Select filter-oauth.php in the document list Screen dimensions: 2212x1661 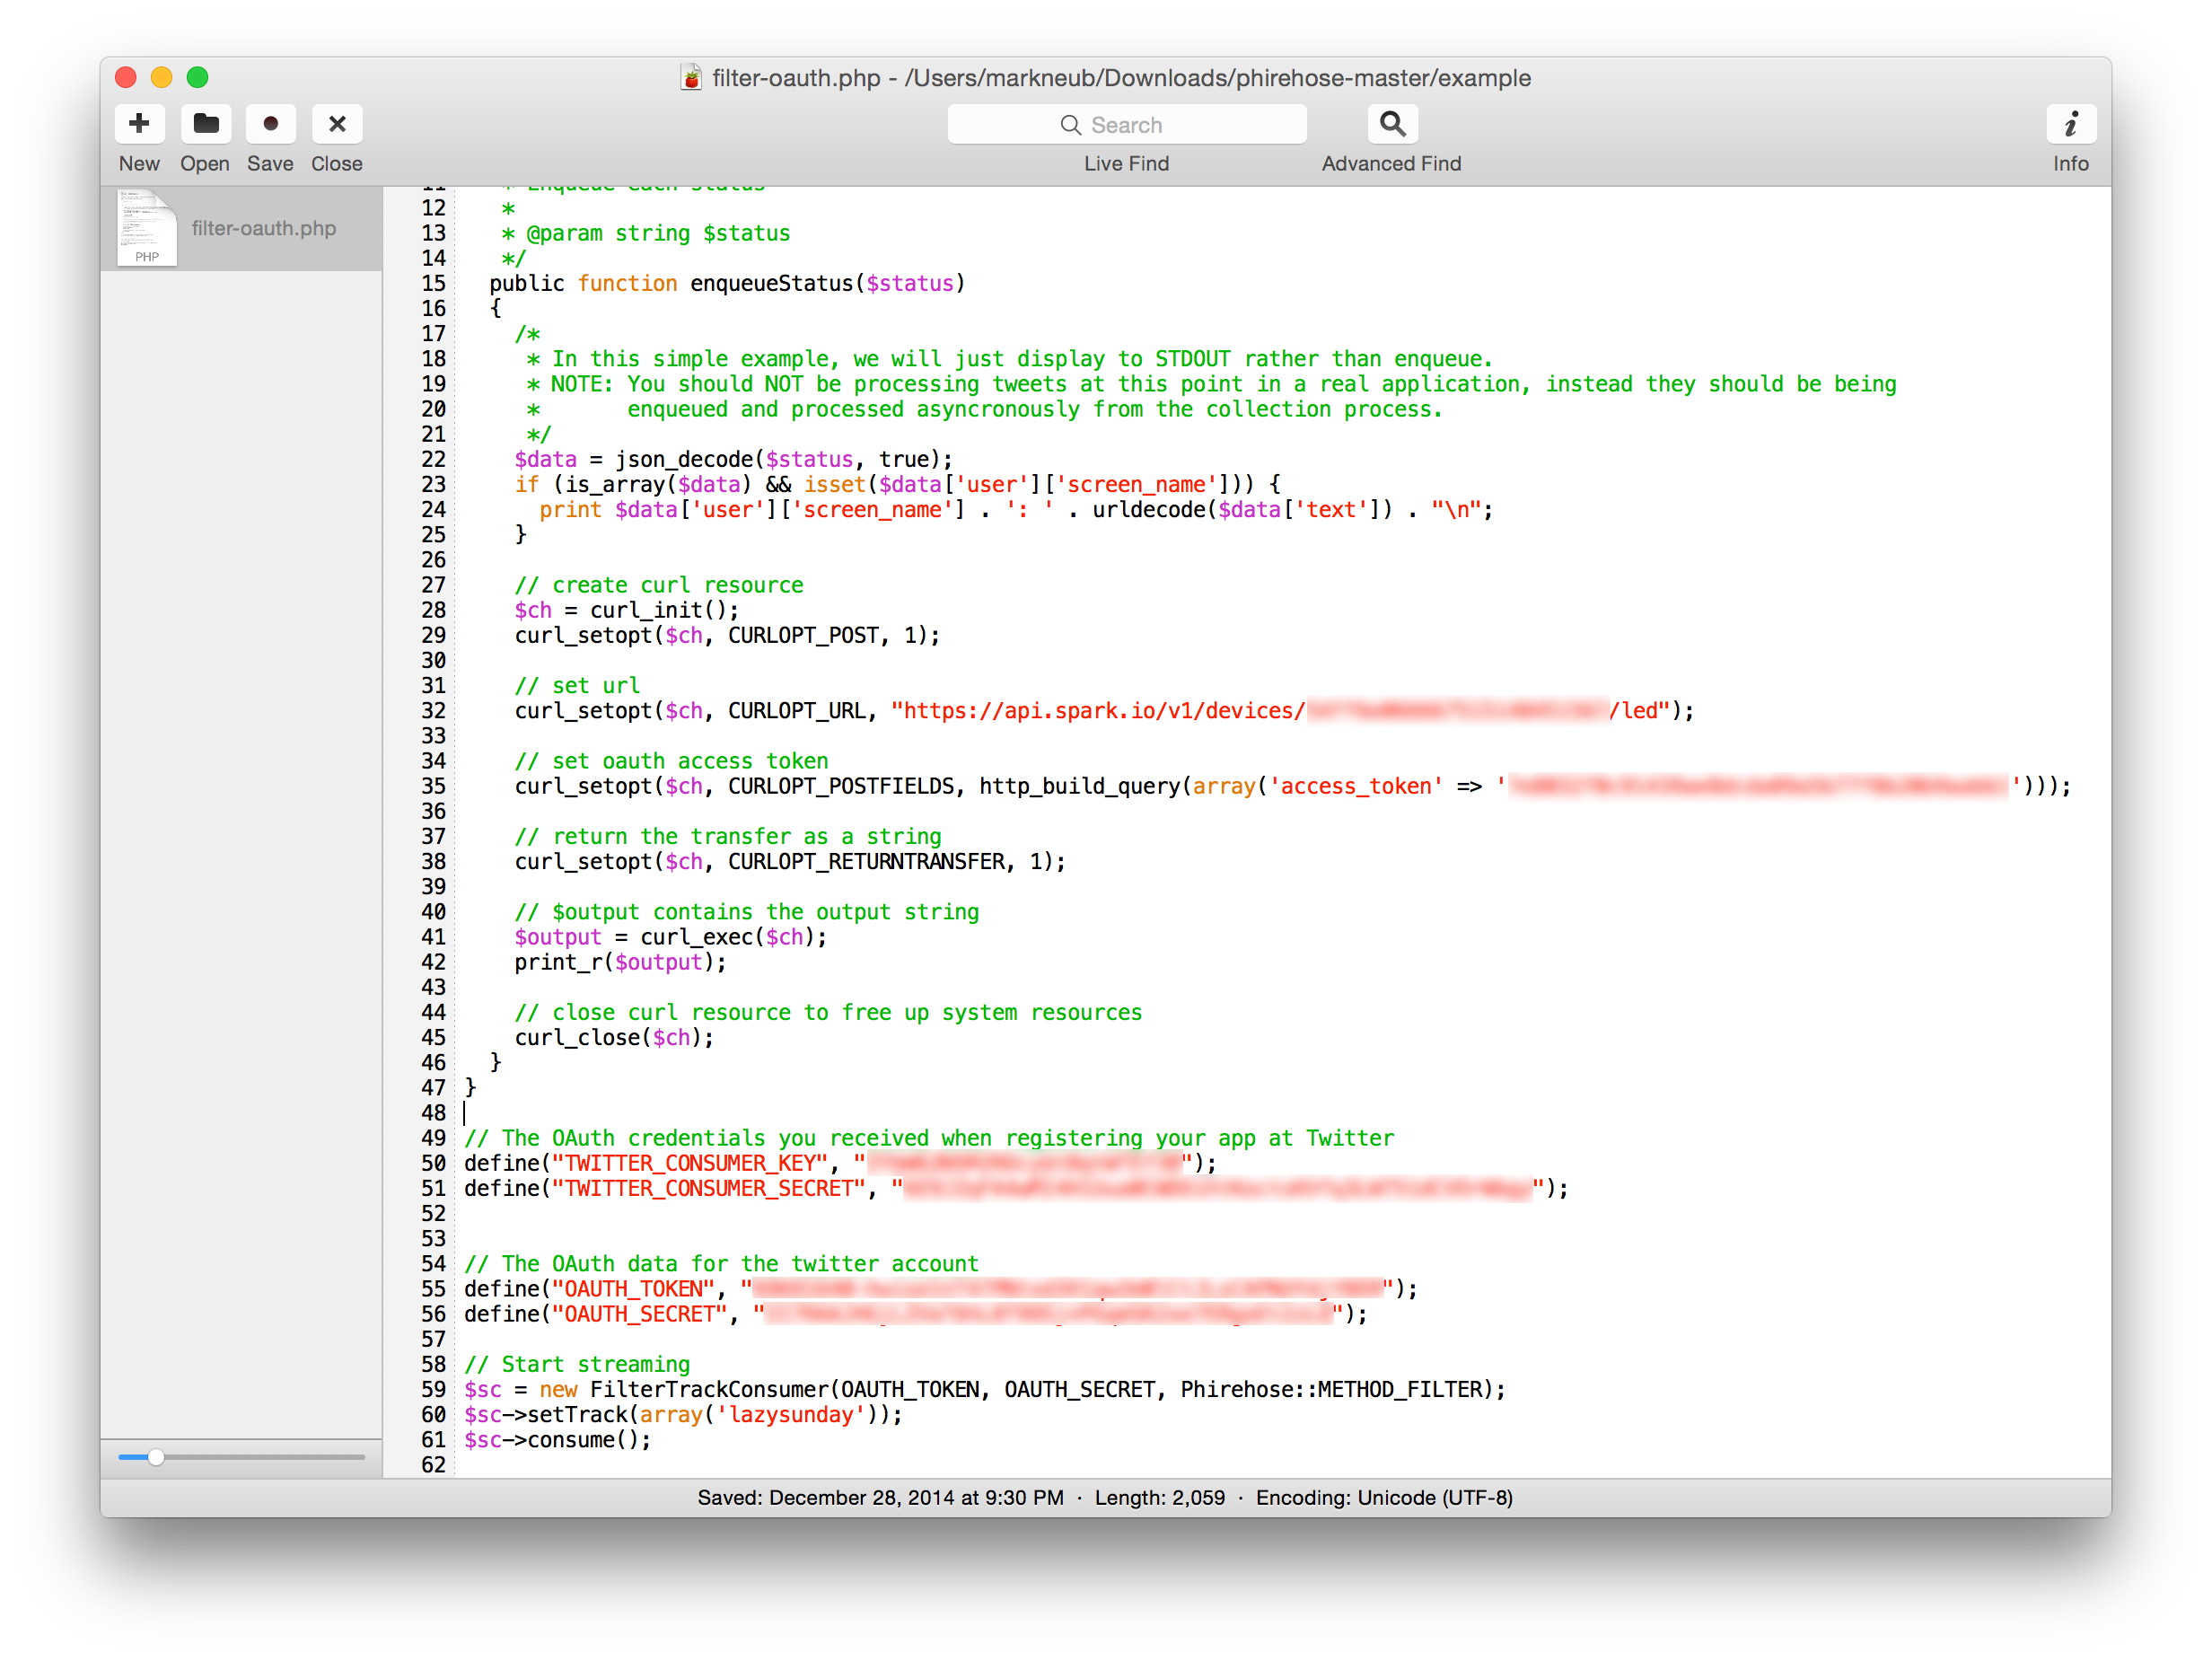pos(263,229)
